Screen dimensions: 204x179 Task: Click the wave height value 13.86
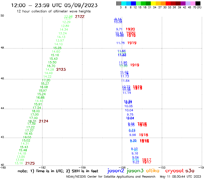pos(21,157)
